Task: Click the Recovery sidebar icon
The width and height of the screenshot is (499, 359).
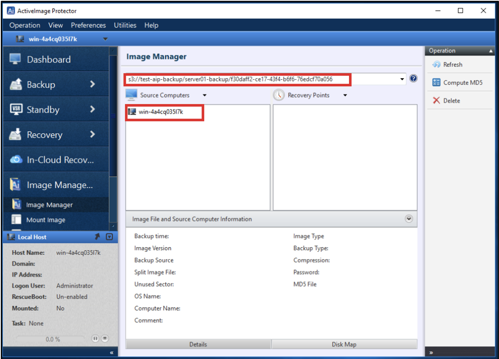Action: [x=15, y=134]
